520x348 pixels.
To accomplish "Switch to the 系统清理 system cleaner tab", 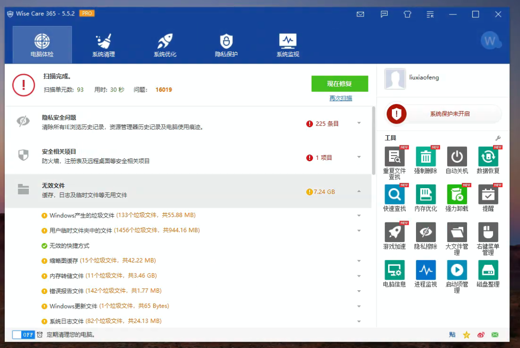I will (104, 45).
